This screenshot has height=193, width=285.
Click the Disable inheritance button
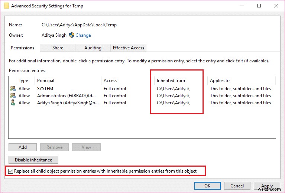click(x=33, y=160)
